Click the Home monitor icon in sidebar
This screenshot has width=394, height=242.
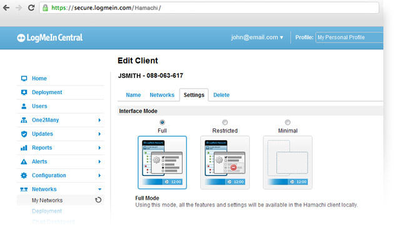coord(24,79)
